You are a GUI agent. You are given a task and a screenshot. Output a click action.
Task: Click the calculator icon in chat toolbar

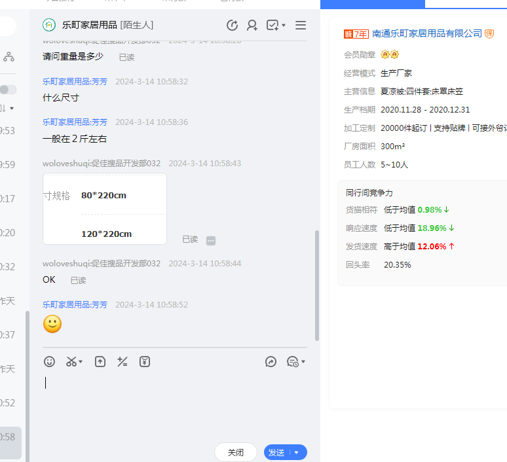pos(122,361)
